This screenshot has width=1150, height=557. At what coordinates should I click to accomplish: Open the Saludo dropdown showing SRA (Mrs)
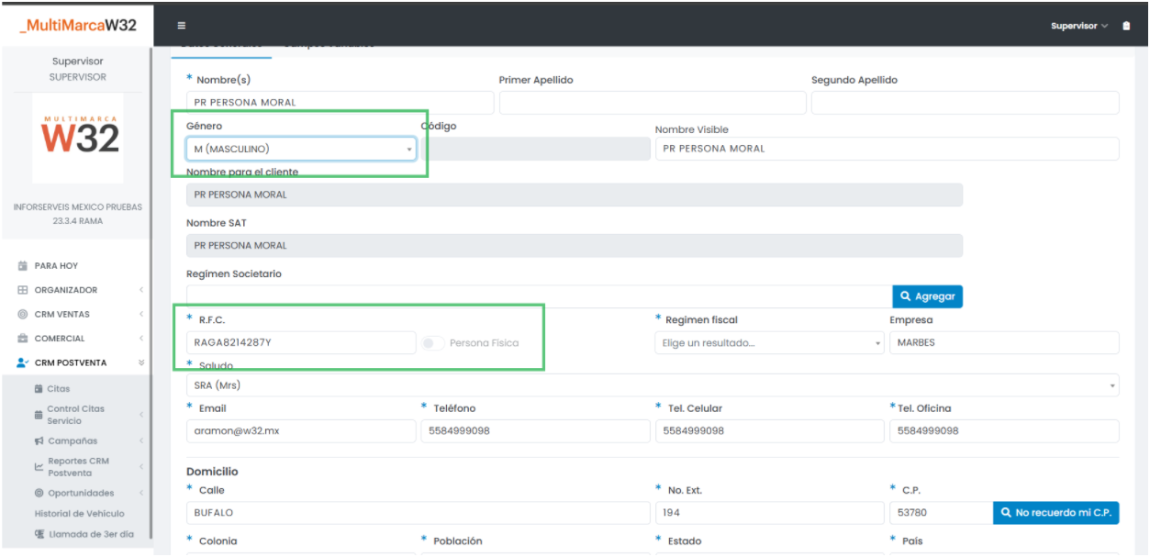(652, 385)
